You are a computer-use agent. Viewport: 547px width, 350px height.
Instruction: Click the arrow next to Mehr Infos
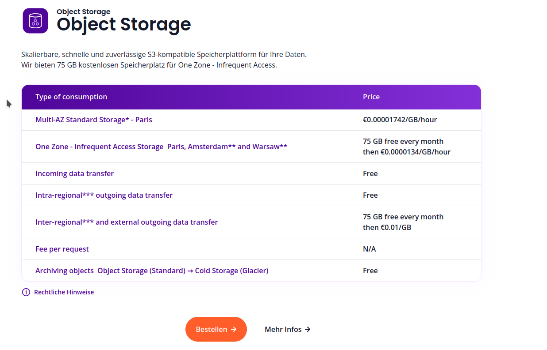[x=308, y=329]
